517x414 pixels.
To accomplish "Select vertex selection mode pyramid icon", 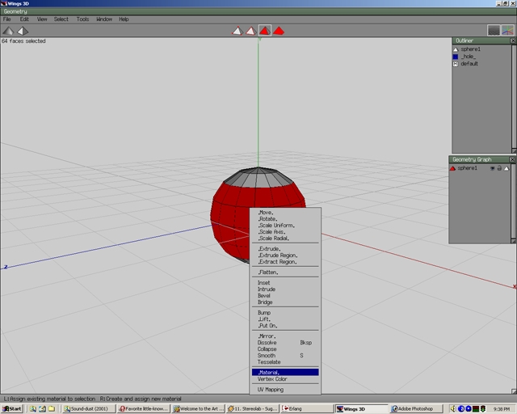I will click(x=237, y=31).
